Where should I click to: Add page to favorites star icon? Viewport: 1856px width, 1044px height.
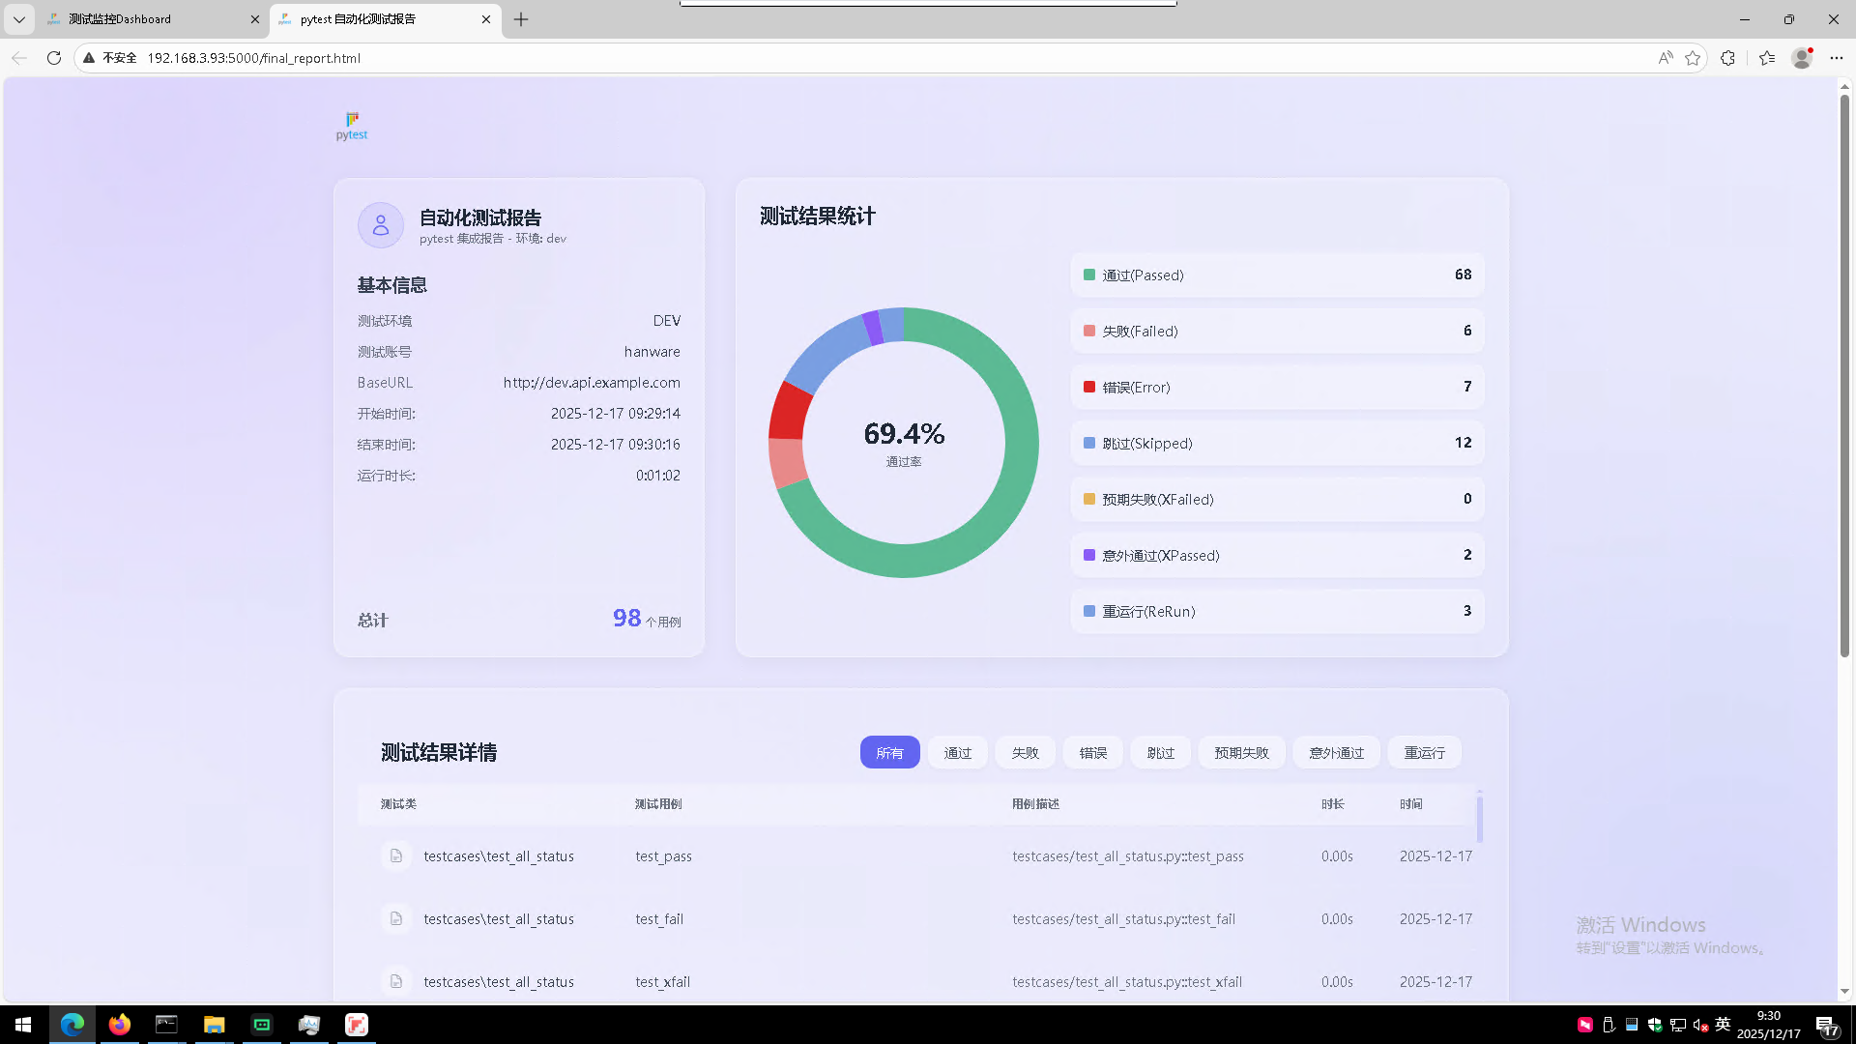pos(1693,58)
